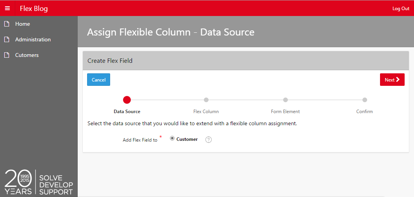Click the Log Out link

[x=401, y=9]
